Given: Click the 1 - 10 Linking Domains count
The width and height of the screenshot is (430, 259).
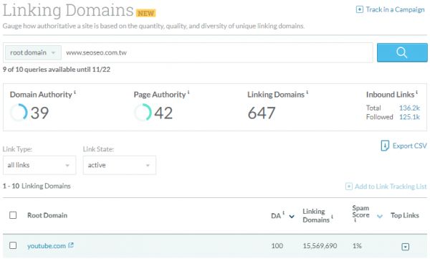Looking at the screenshot, I should point(37,187).
